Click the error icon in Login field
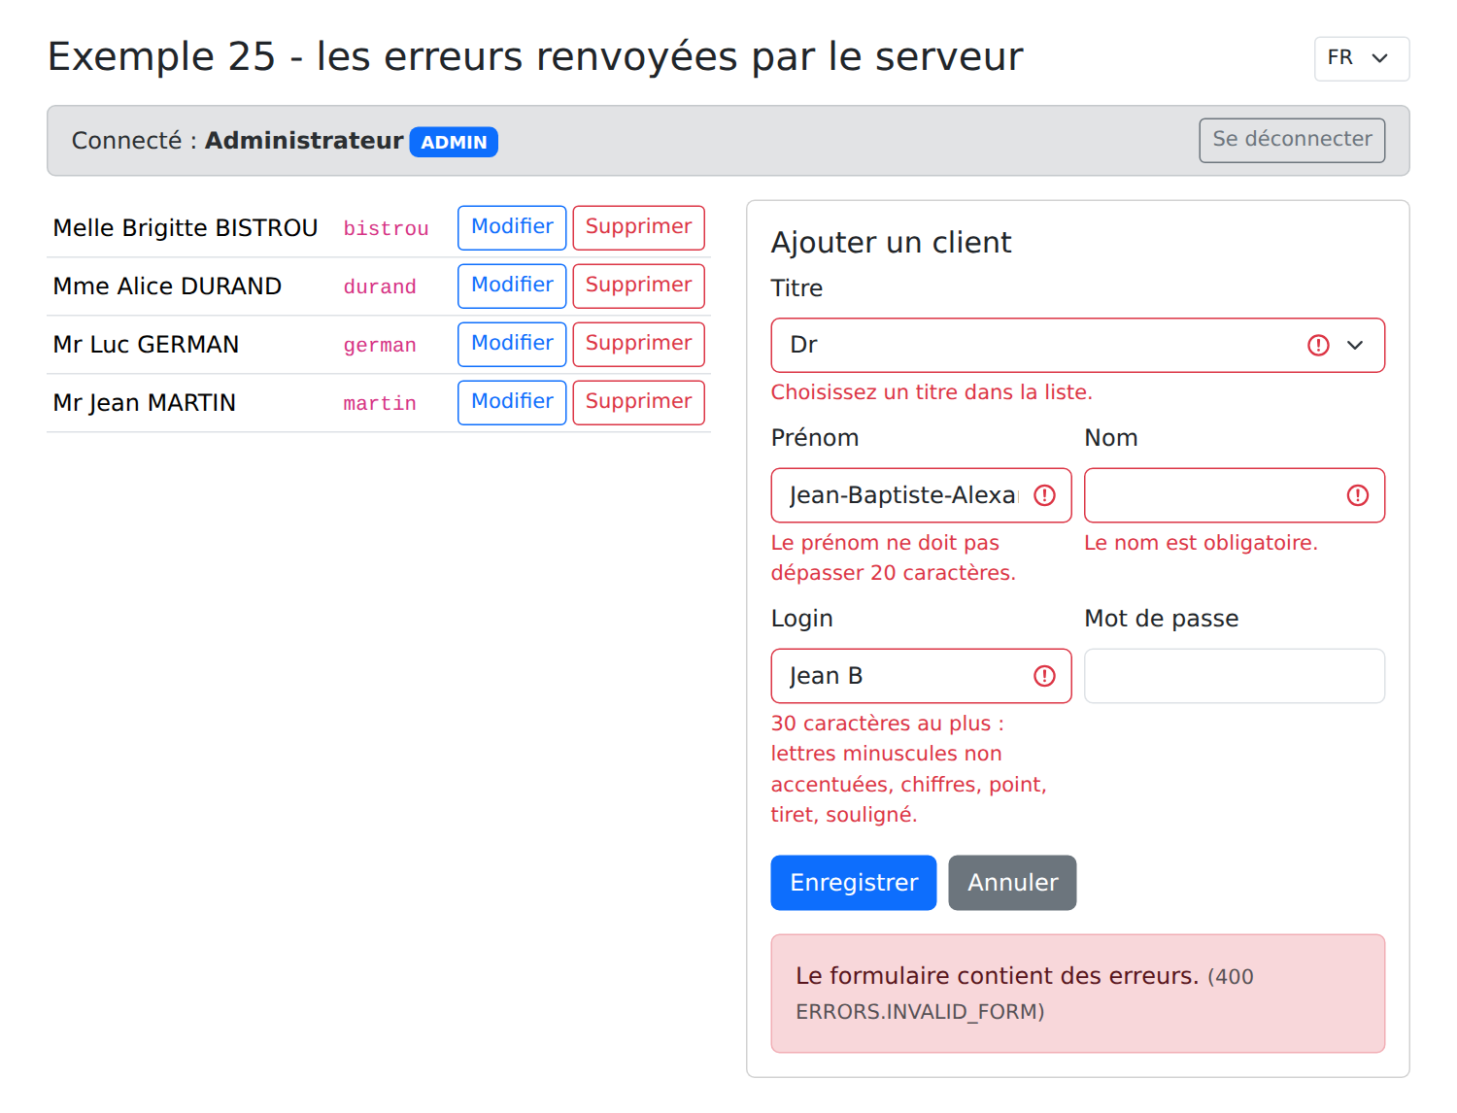This screenshot has height=1113, width=1457. pos(1044,676)
